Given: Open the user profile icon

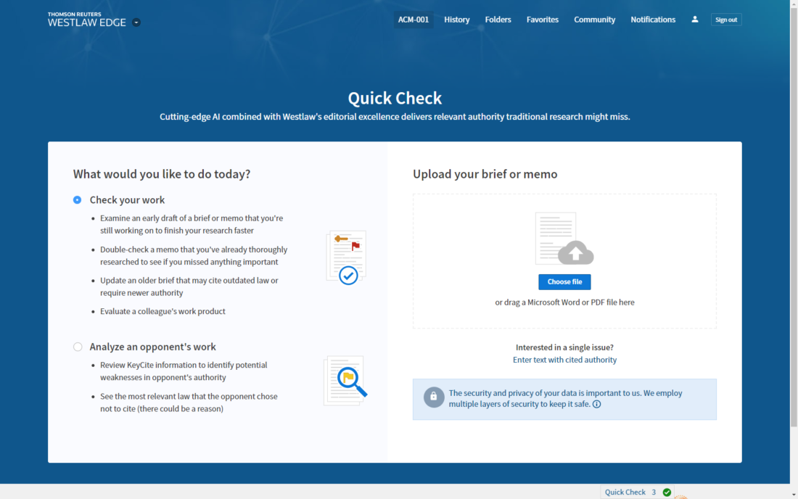Looking at the screenshot, I should (x=695, y=20).
